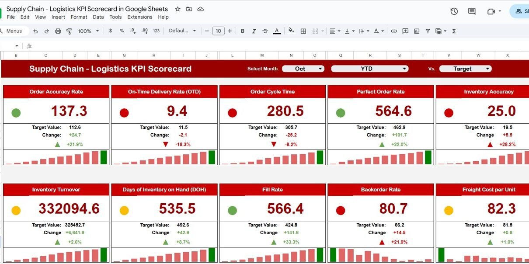The height and width of the screenshot is (264, 529).
Task: Star this spreadsheet document
Action: [x=177, y=9]
